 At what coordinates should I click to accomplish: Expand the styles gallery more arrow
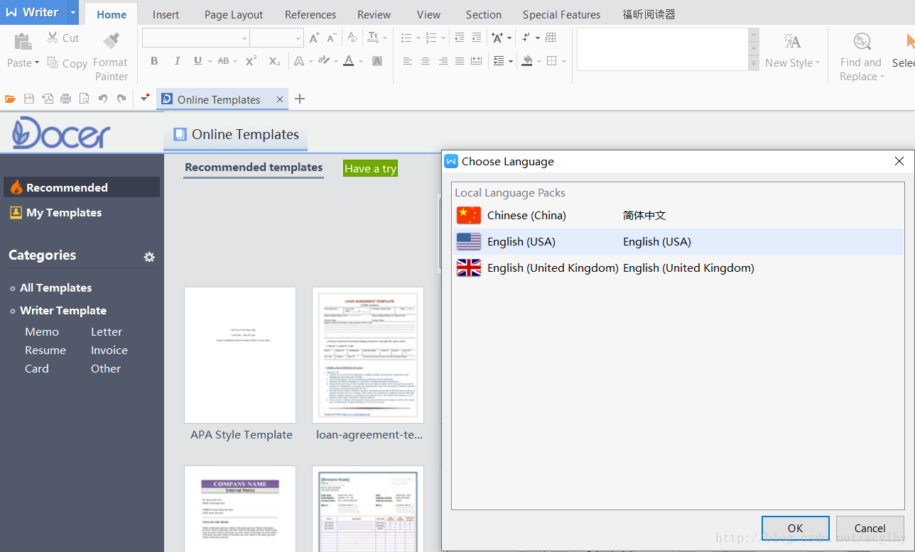[x=754, y=64]
